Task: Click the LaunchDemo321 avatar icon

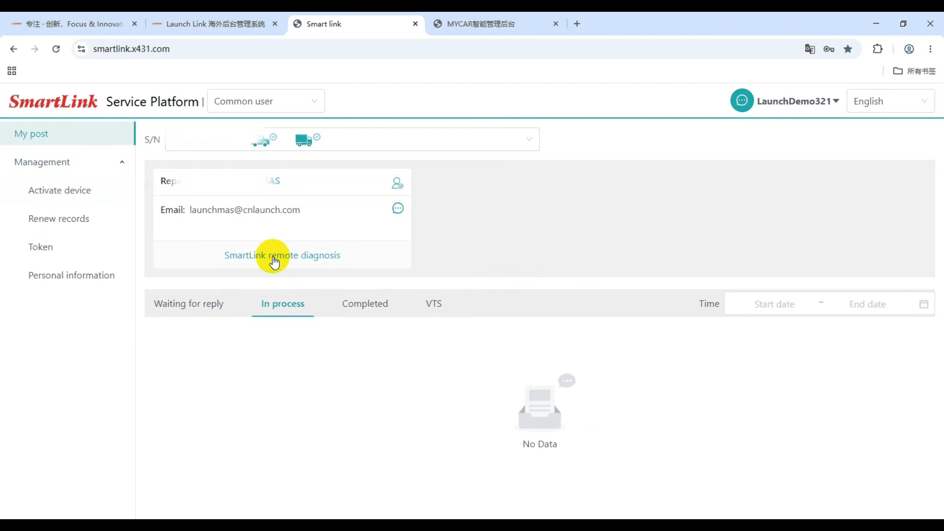Action: point(742,101)
